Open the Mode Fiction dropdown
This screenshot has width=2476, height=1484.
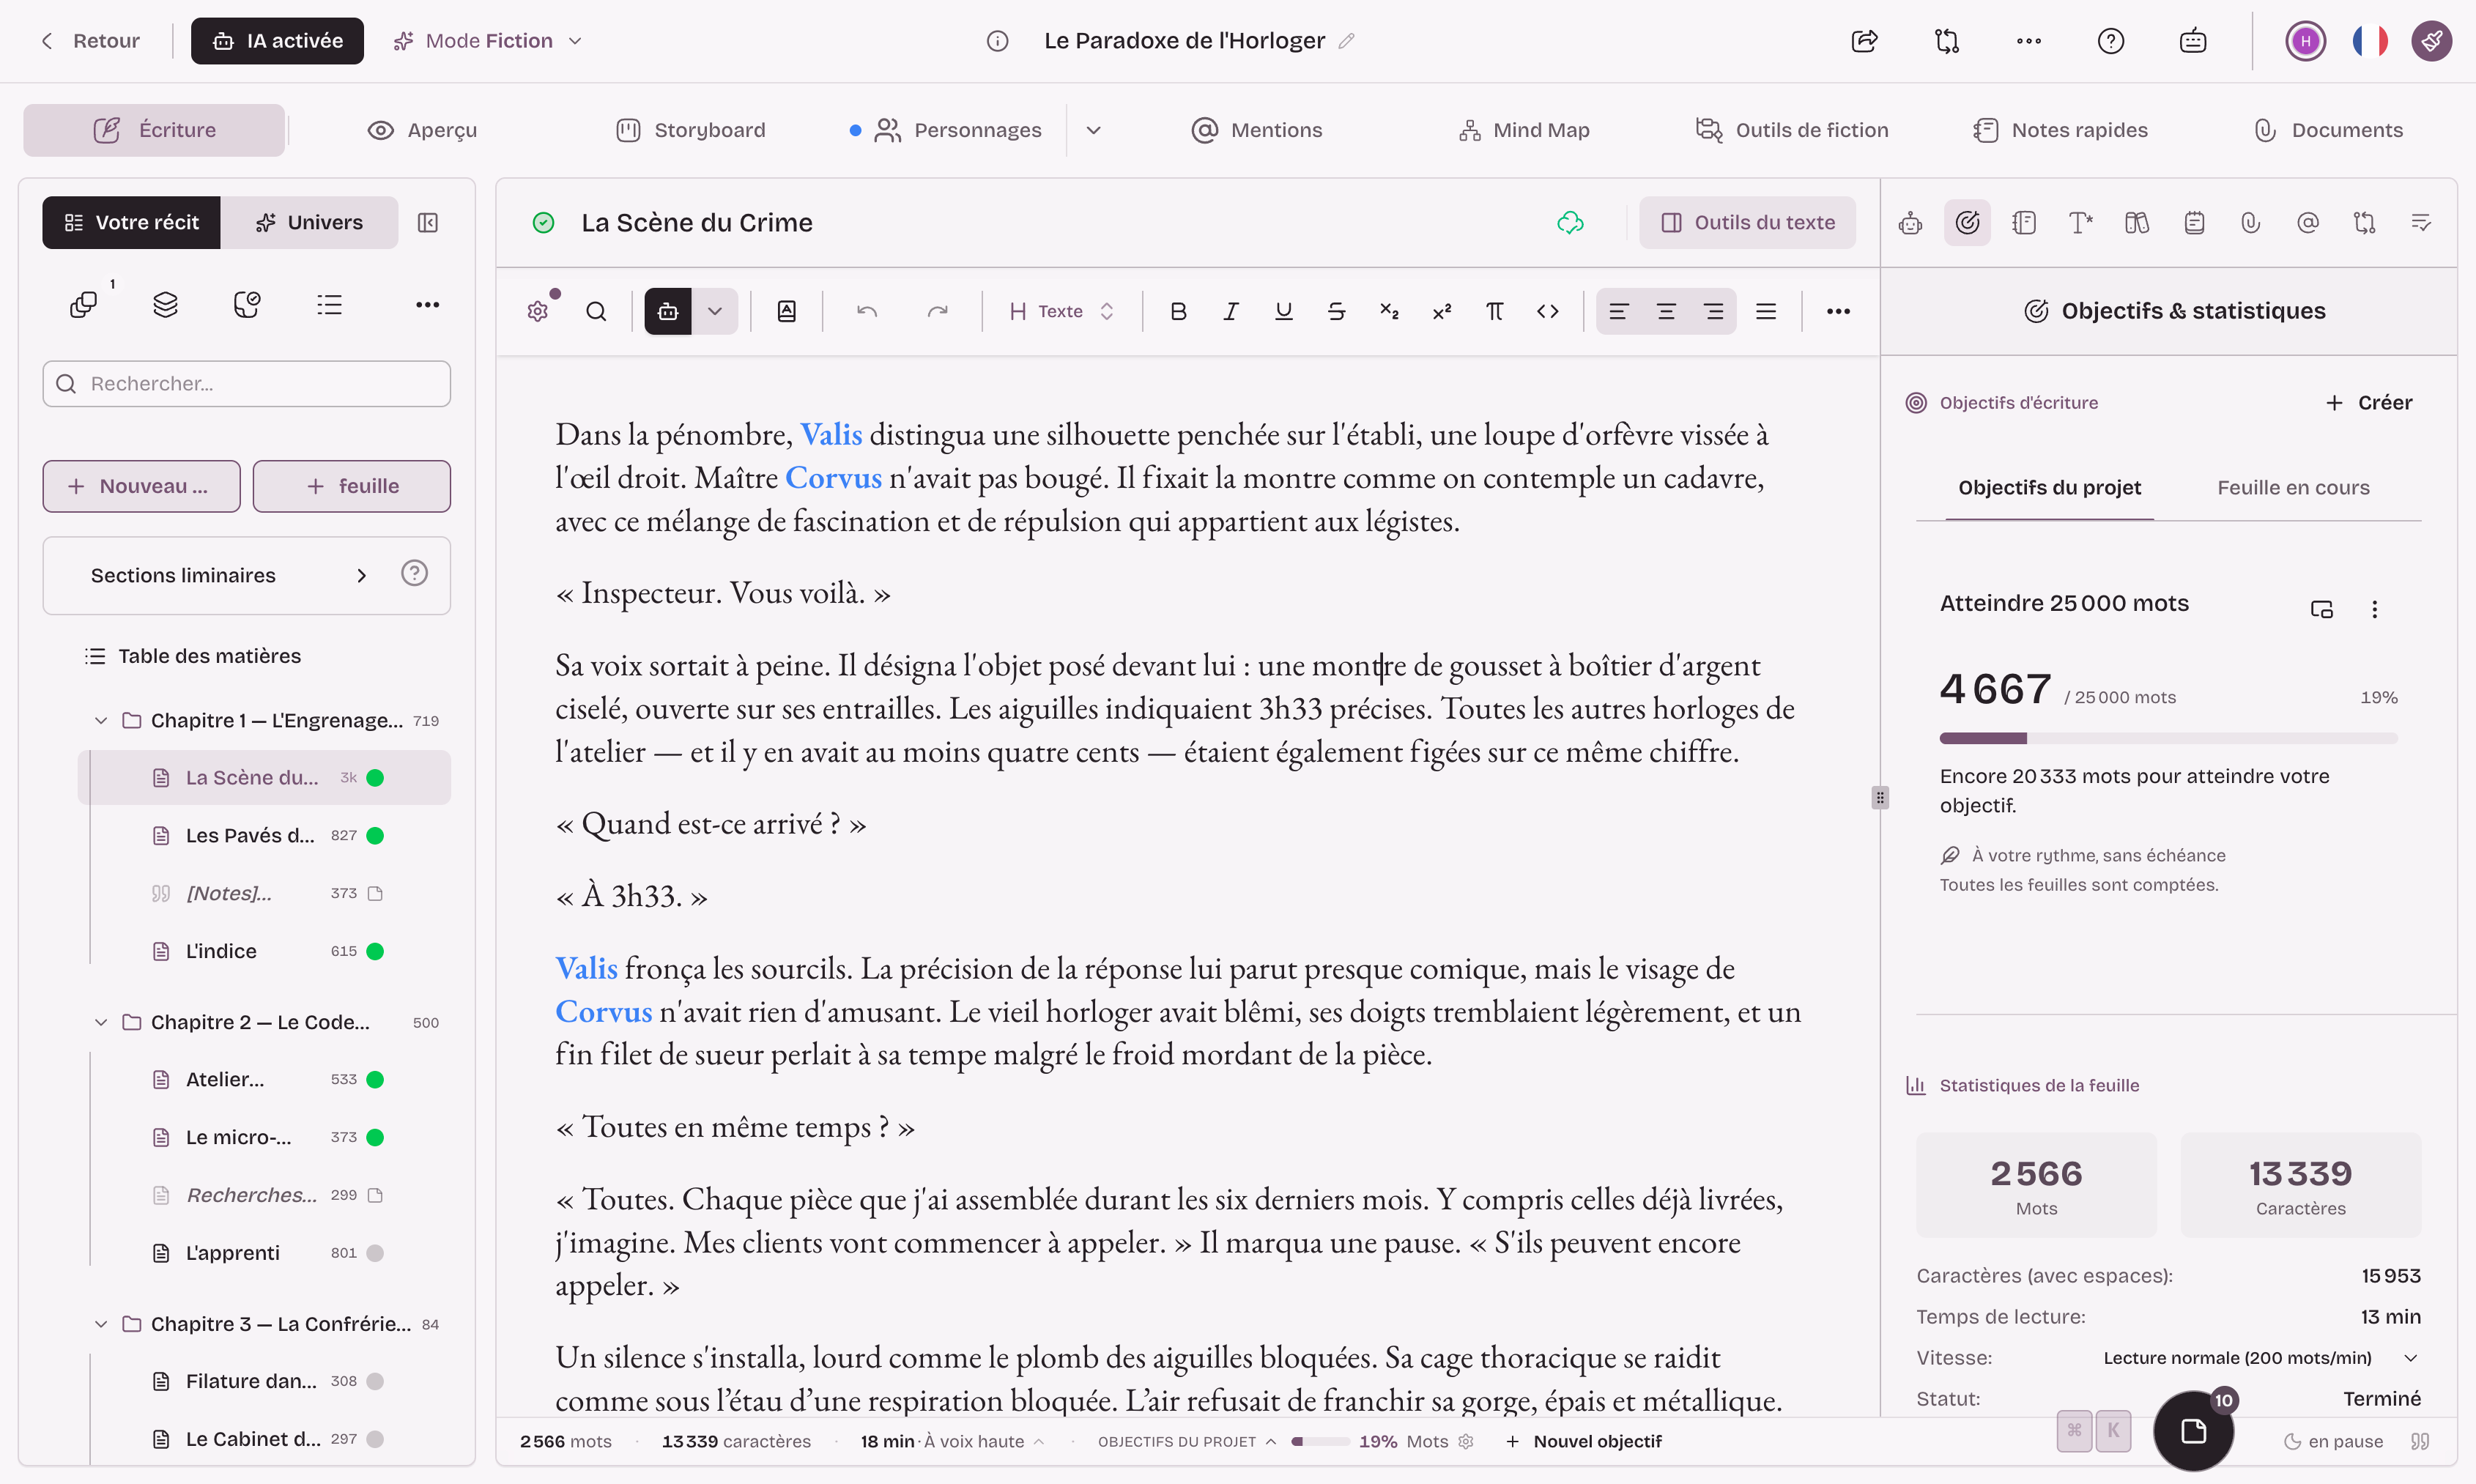point(487,41)
